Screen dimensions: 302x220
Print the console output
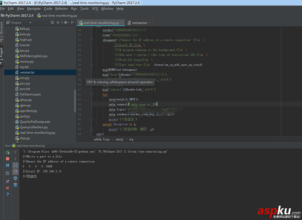point(15,178)
